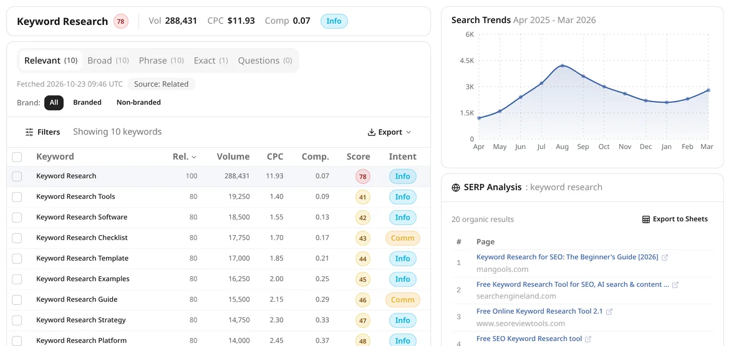Viewport: 739px width, 346px height.
Task: Open external link icon beside Free SEO Keyword Research tool
Action: tap(588, 339)
